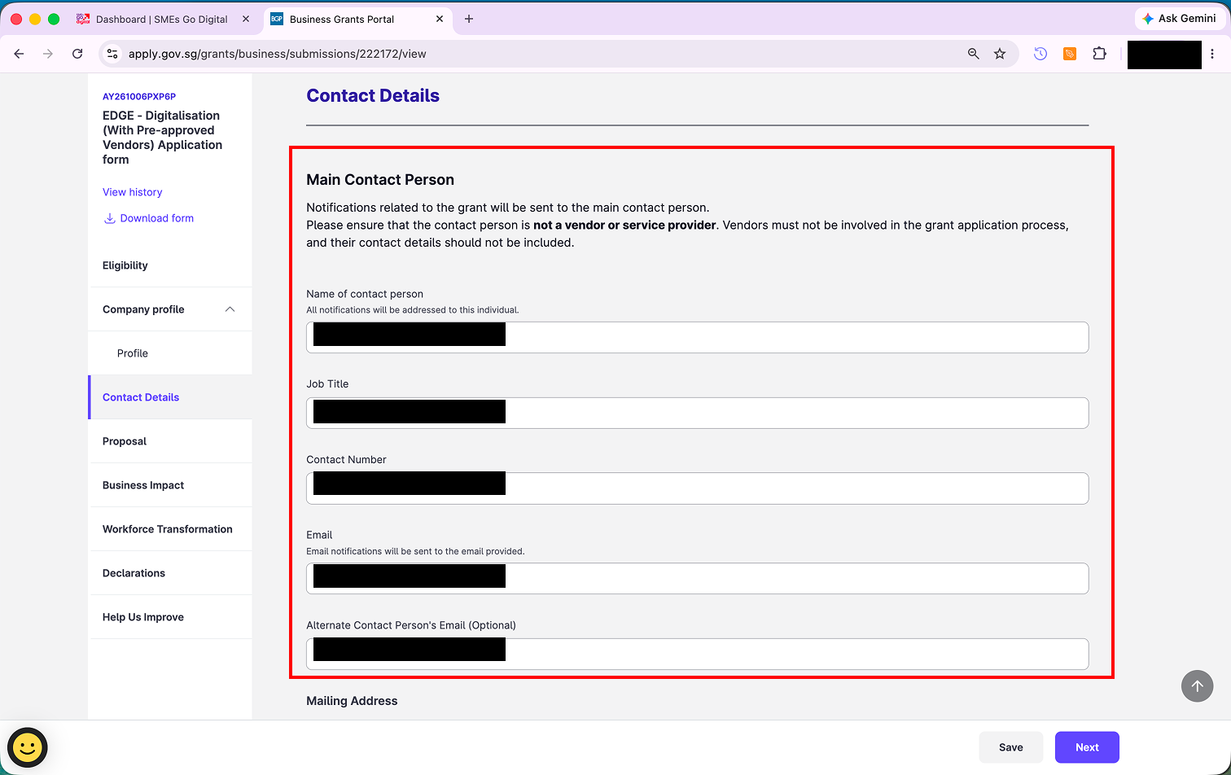1231x775 pixels.
Task: Focus the Name of contact person field
Action: click(697, 337)
